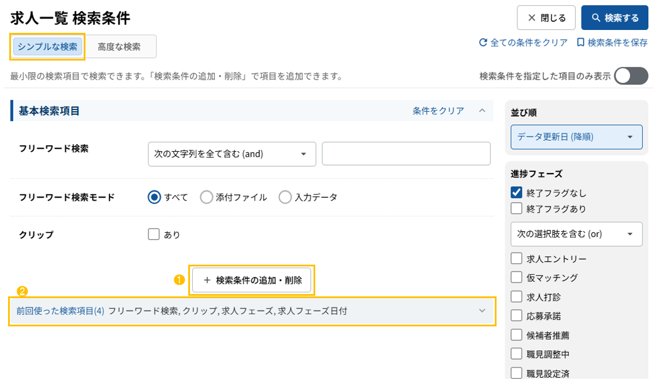Toggle 検索条件を指定した項目のみ表示 switch
Image resolution: width=653 pixels, height=380 pixels.
point(630,76)
